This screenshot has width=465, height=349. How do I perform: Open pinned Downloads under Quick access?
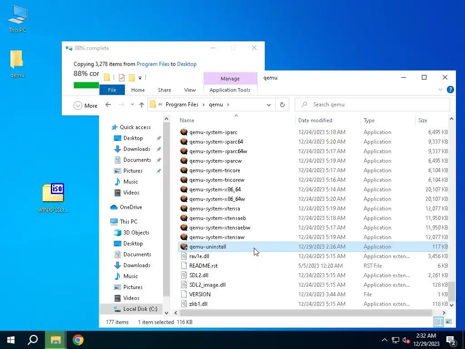(x=137, y=149)
